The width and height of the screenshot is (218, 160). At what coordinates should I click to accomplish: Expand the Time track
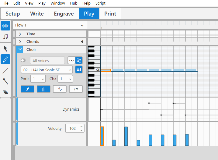20,34
